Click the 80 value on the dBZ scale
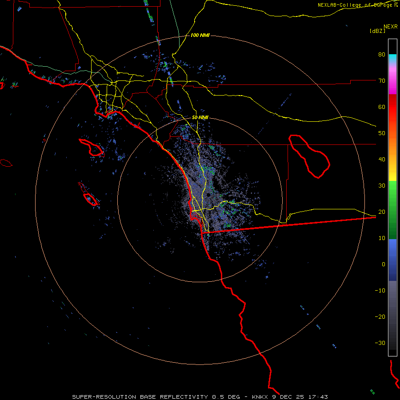 click(x=382, y=55)
